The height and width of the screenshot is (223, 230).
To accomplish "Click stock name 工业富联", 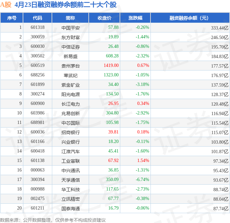I will coord(71,161).
